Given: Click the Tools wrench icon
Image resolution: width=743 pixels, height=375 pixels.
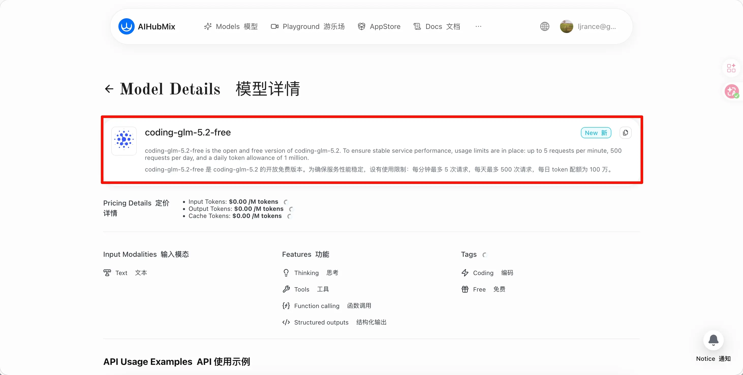Looking at the screenshot, I should (286, 289).
